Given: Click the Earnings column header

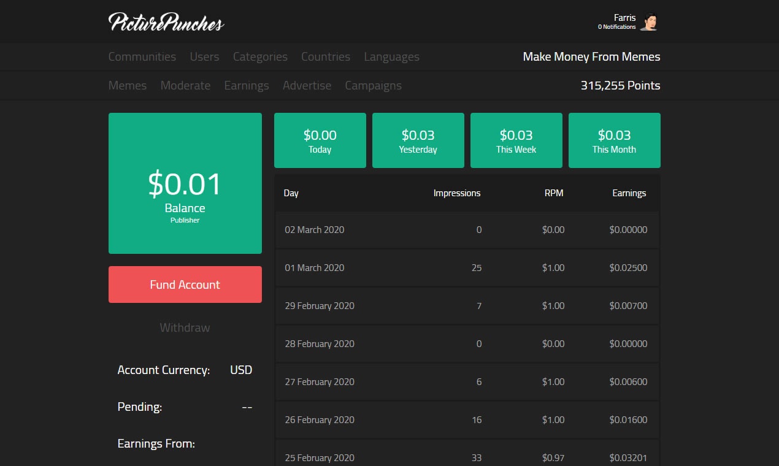Looking at the screenshot, I should click(629, 193).
